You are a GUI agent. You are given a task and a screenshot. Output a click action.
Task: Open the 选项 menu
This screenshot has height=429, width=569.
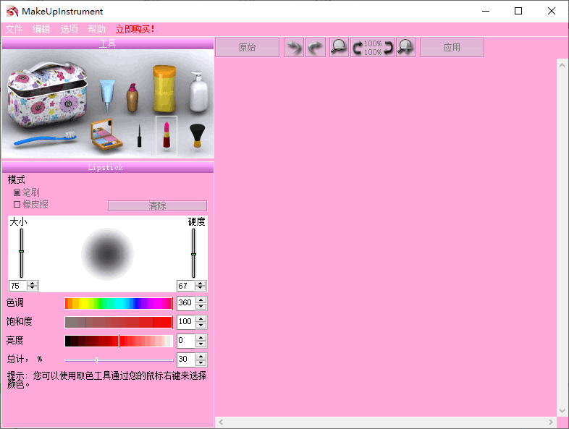(69, 29)
